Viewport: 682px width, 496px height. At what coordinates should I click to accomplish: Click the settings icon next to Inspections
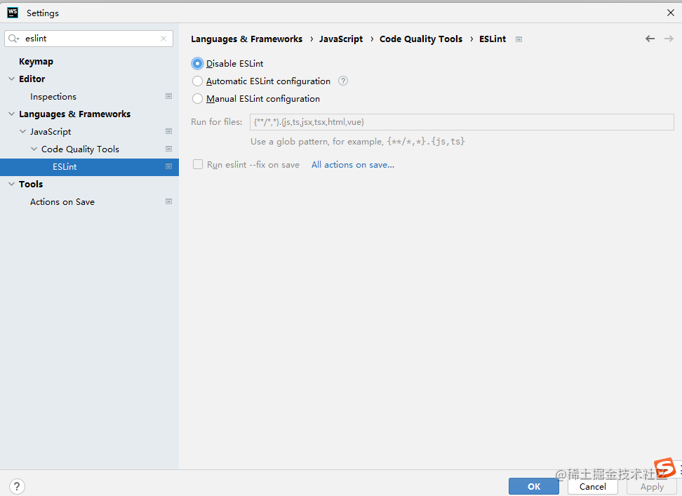(168, 96)
